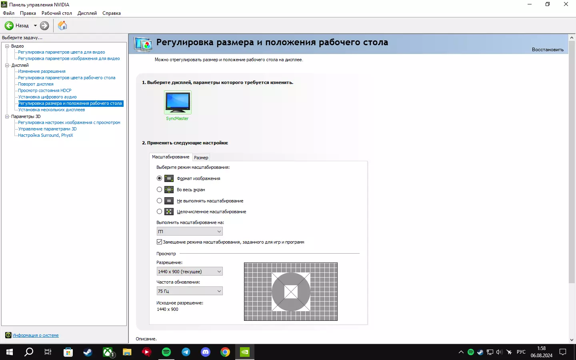Open 'Регулировка параметров цвета для видео' task
This screenshot has height=360, width=576.
[x=62, y=52]
